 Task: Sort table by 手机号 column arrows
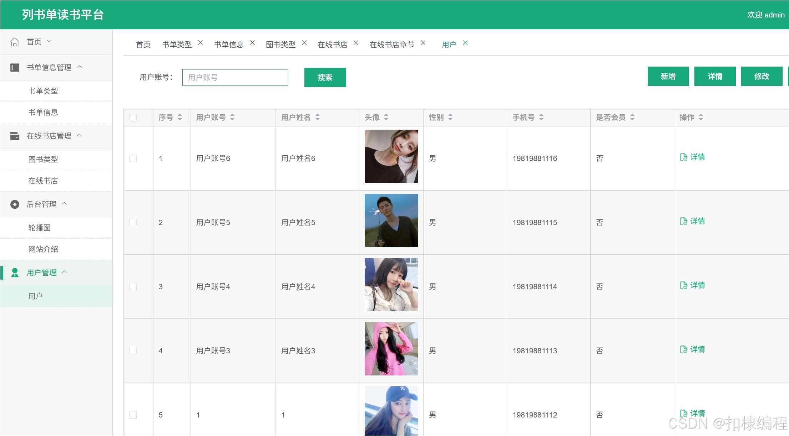(x=541, y=117)
